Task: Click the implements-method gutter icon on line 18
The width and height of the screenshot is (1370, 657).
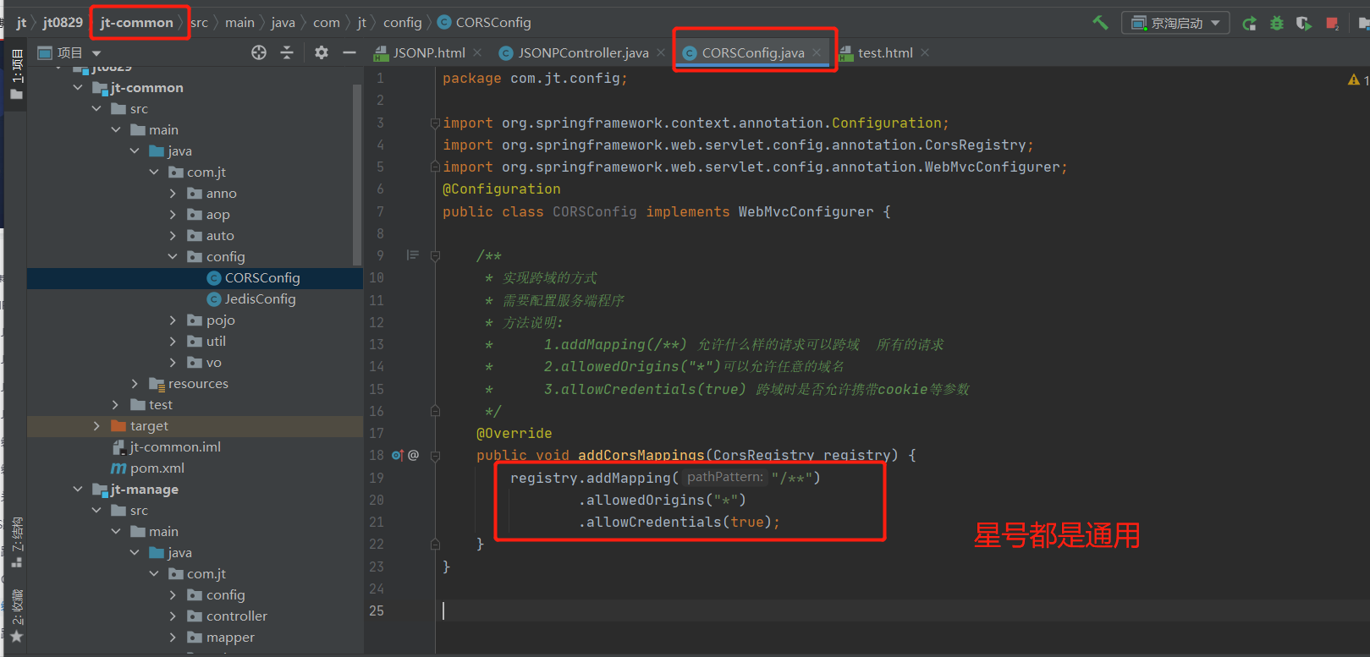Action: click(397, 455)
